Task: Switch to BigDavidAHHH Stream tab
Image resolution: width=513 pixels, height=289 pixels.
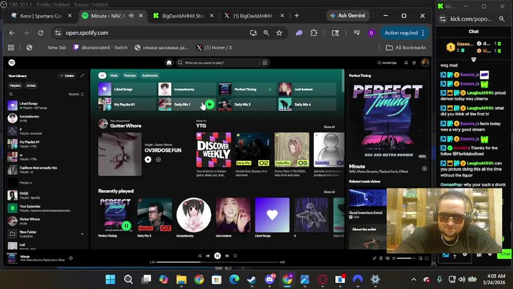Action: [x=183, y=16]
